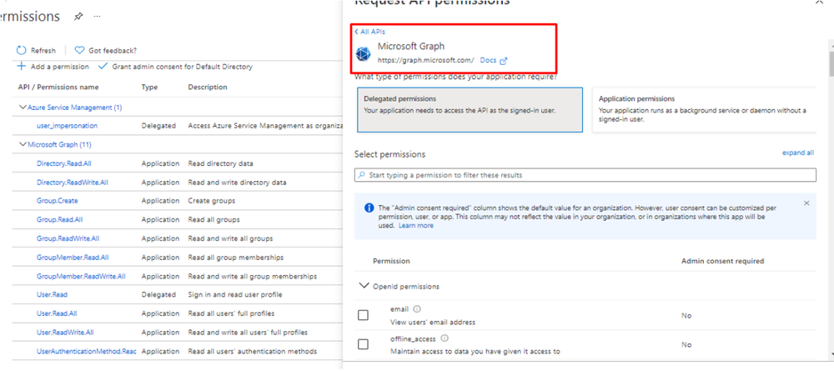
Task: Click the plus icon for Add a permission
Action: point(22,66)
